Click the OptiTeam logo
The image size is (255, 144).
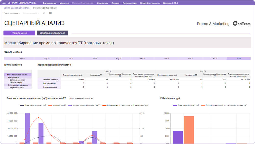(x=242, y=24)
